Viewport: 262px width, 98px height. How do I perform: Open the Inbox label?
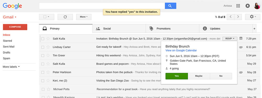pos(7,35)
